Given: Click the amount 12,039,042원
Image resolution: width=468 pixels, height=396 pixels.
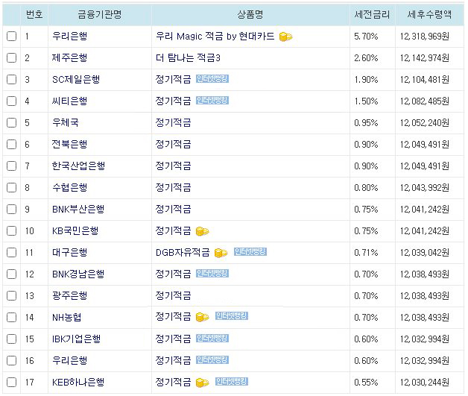Looking at the screenshot, I should 425,253.
